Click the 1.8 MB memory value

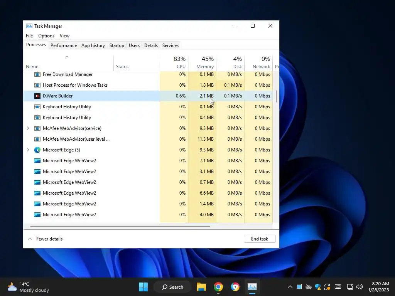click(x=207, y=85)
